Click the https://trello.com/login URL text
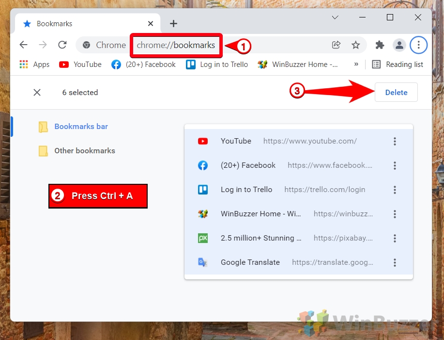The height and width of the screenshot is (340, 444). (325, 190)
